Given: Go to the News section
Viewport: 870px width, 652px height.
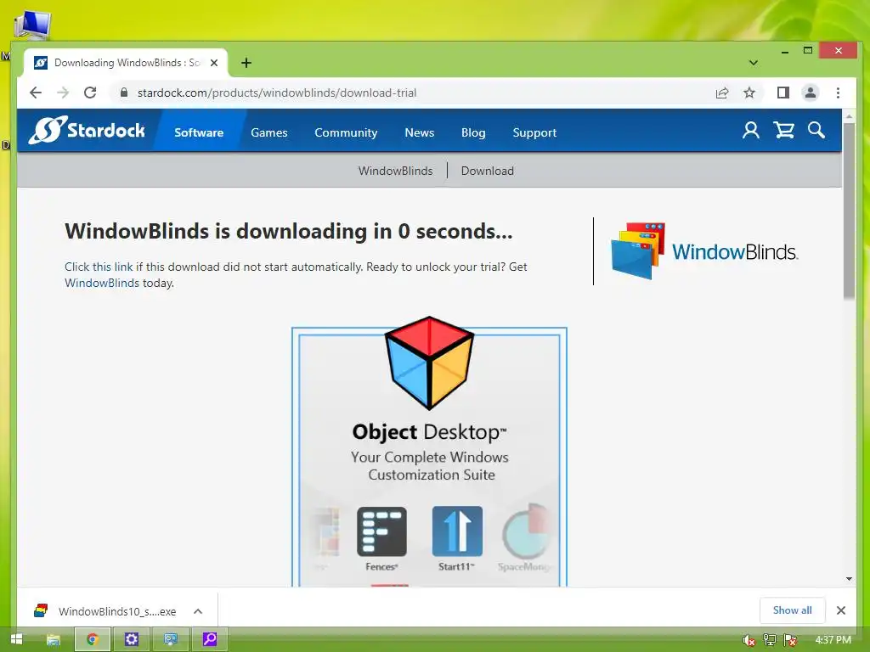Looking at the screenshot, I should pos(420,132).
